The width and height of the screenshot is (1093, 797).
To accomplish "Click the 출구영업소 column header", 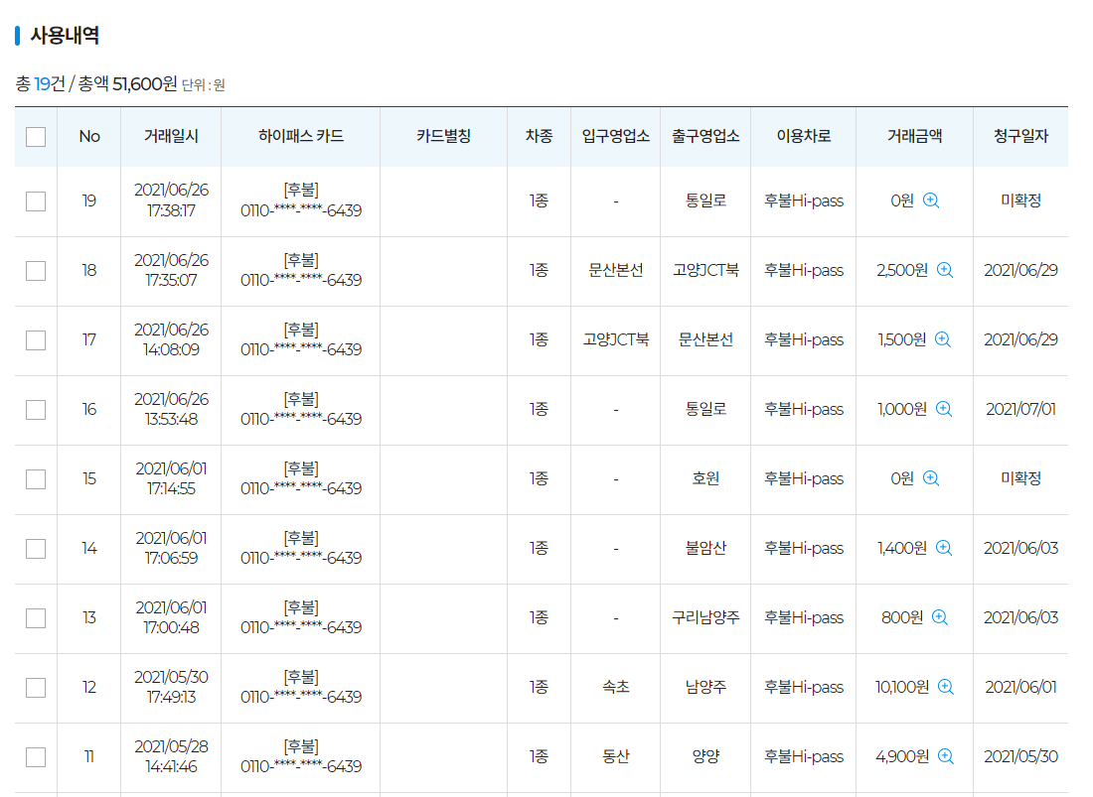I will (705, 136).
